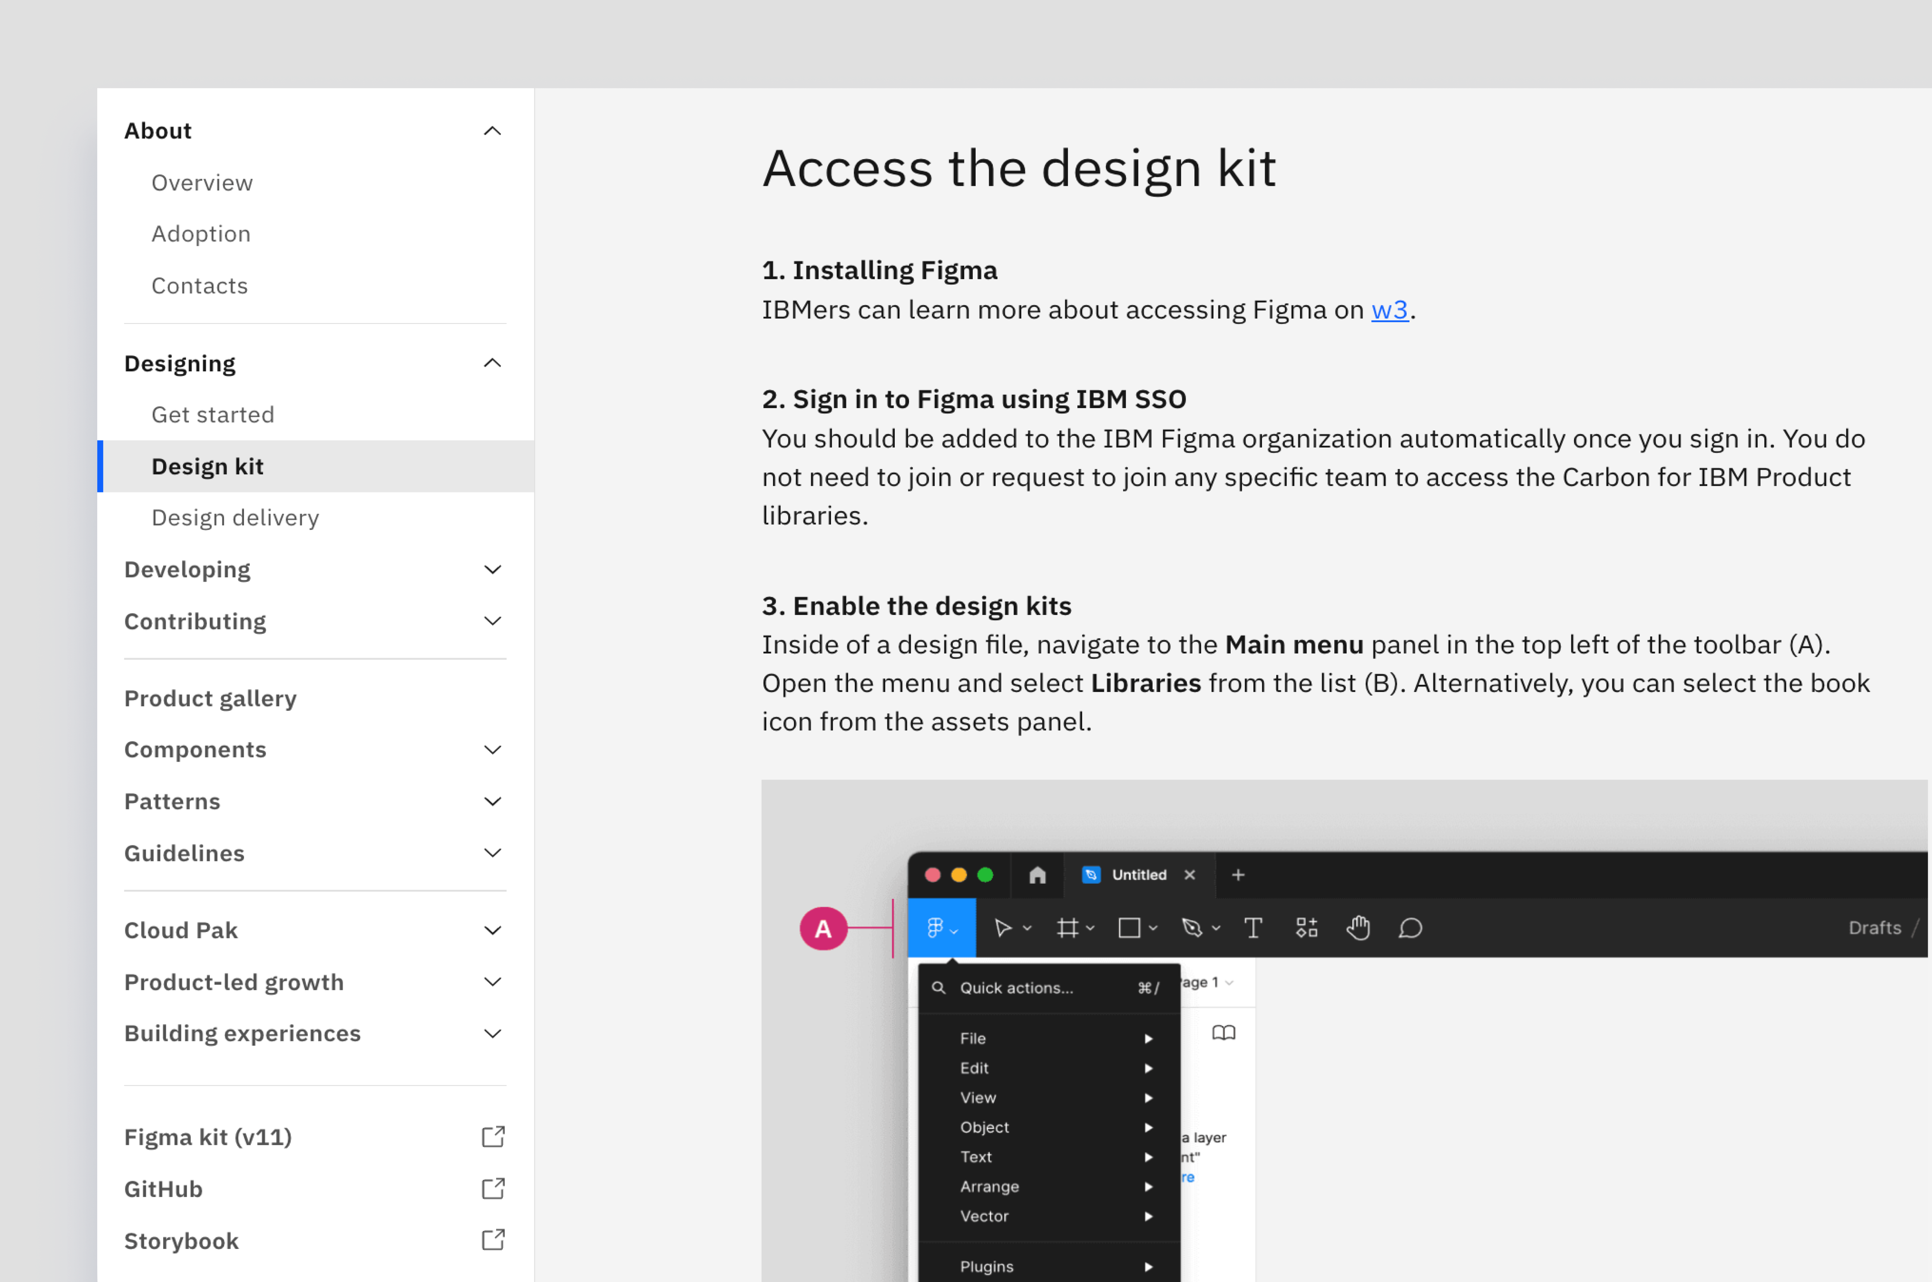Open the File submenu
The height and width of the screenshot is (1282, 1932).
click(1049, 1038)
